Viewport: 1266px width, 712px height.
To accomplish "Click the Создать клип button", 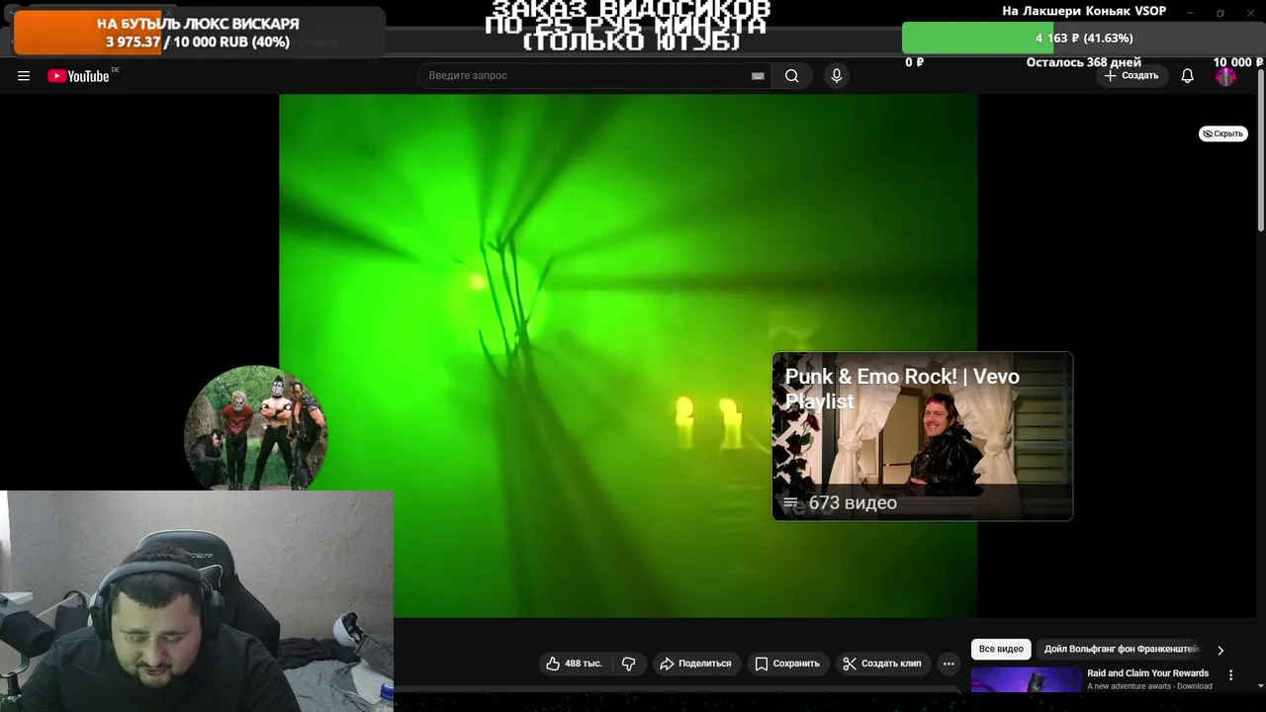I will coord(882,664).
